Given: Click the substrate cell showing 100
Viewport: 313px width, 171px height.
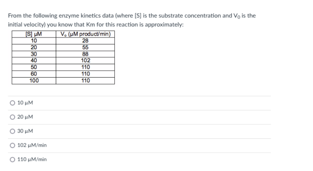Looking at the screenshot, I should point(34,81).
